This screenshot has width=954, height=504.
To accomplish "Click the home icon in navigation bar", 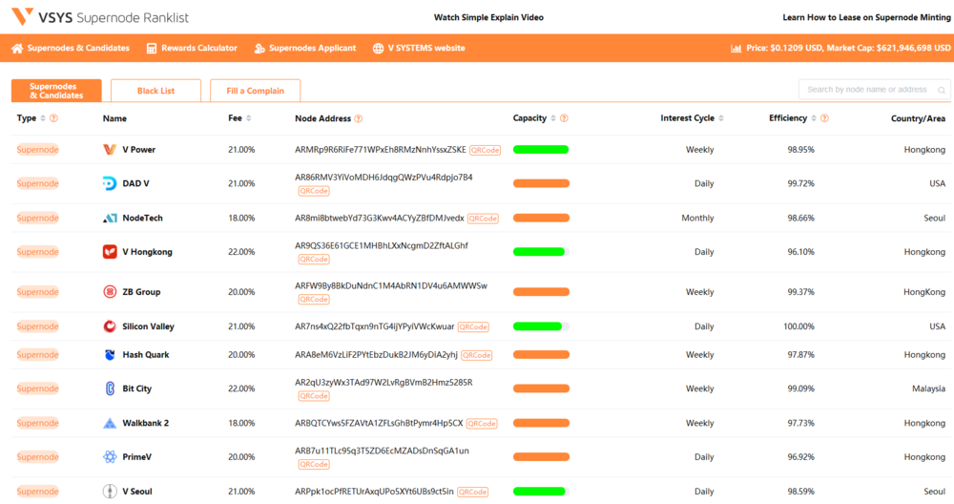I will [x=17, y=48].
